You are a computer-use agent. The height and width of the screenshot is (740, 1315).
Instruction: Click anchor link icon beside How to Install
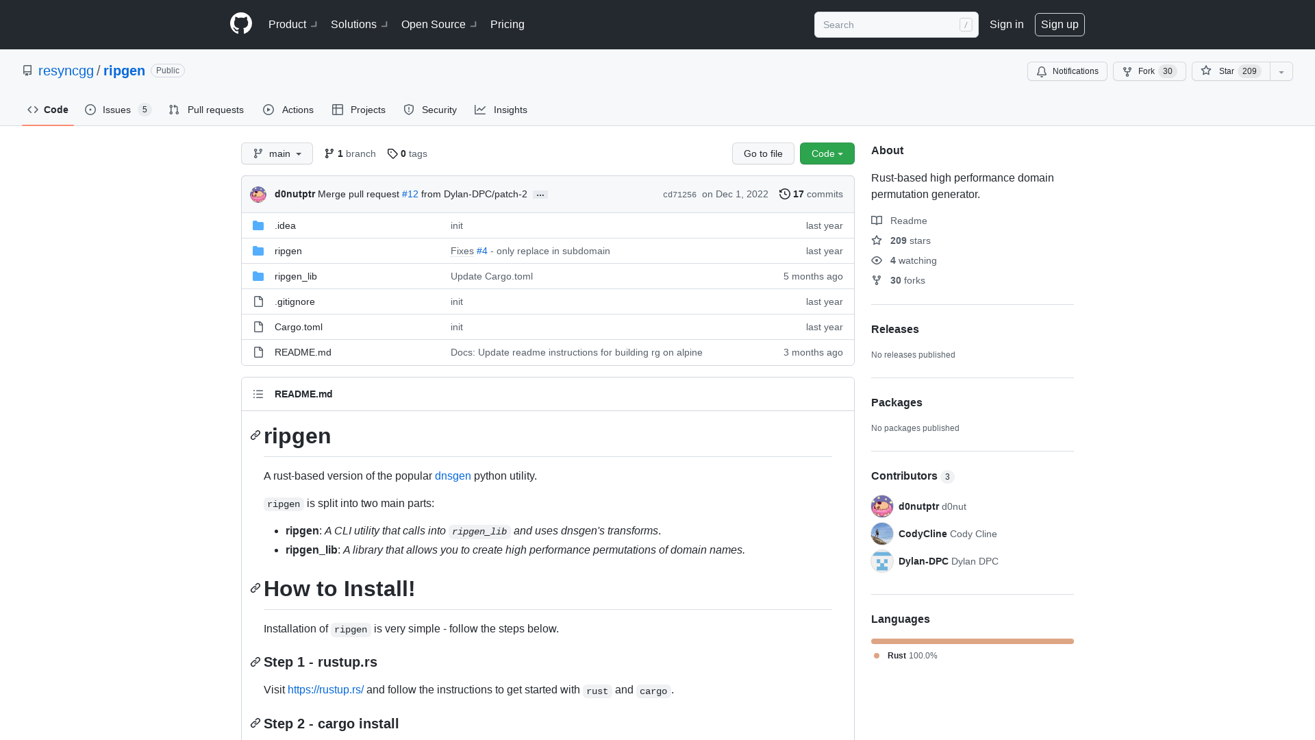point(255,589)
